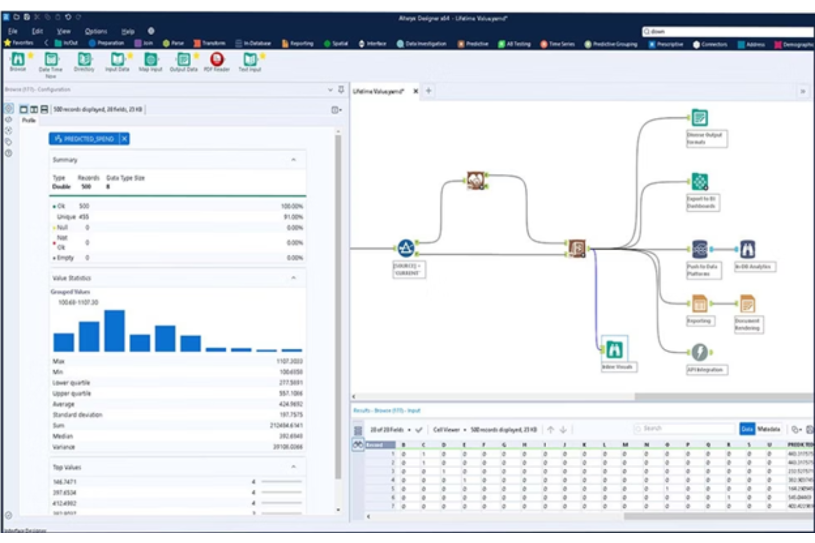Remove the PREDICTED_SPEND field chip
Screen dimensions: 815x543
123,139
